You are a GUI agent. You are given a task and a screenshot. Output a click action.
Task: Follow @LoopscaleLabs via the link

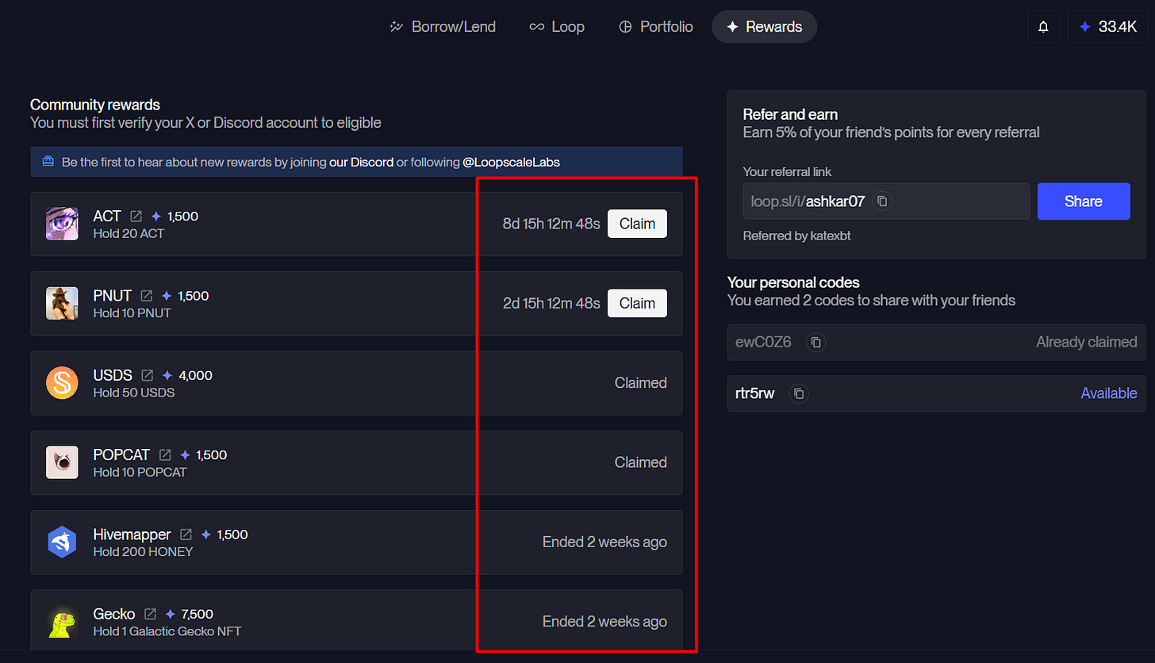pyautogui.click(x=511, y=161)
